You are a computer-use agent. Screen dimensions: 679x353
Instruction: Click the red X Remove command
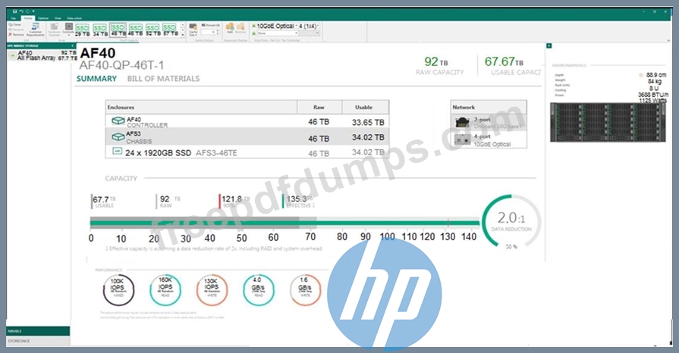click(16, 35)
